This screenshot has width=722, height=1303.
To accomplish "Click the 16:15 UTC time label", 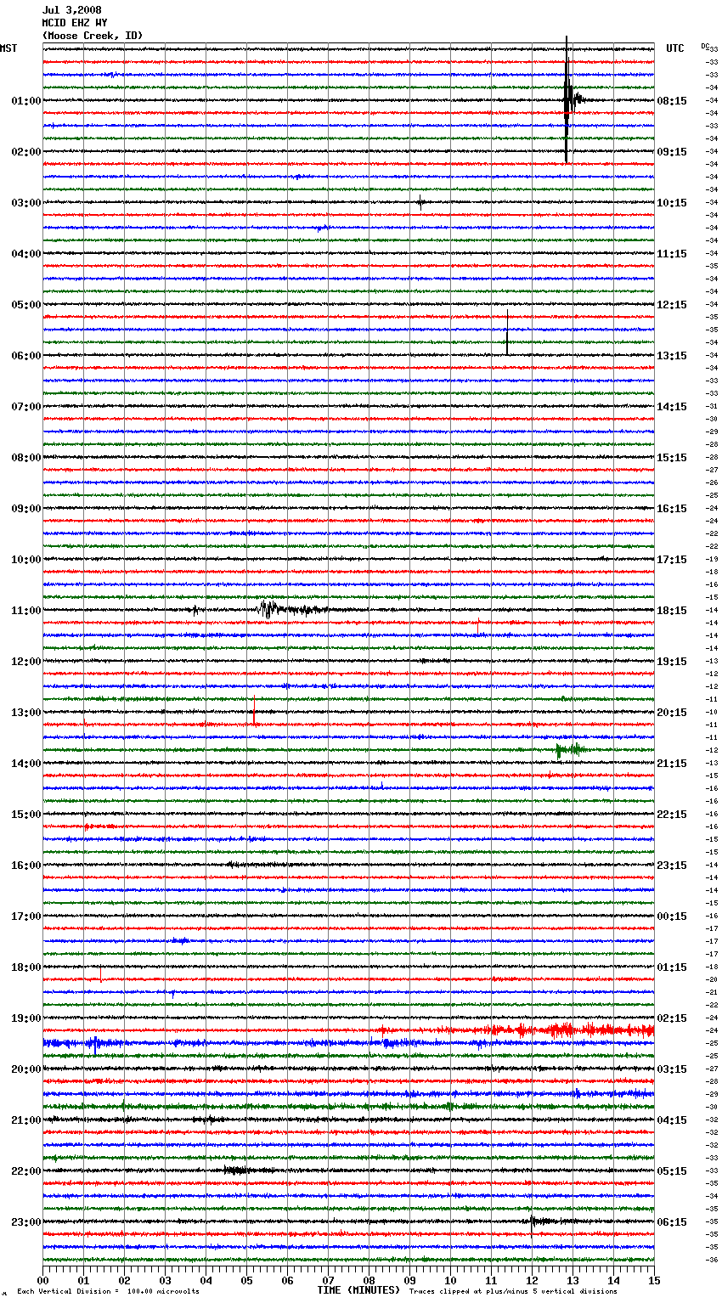I will [x=672, y=509].
